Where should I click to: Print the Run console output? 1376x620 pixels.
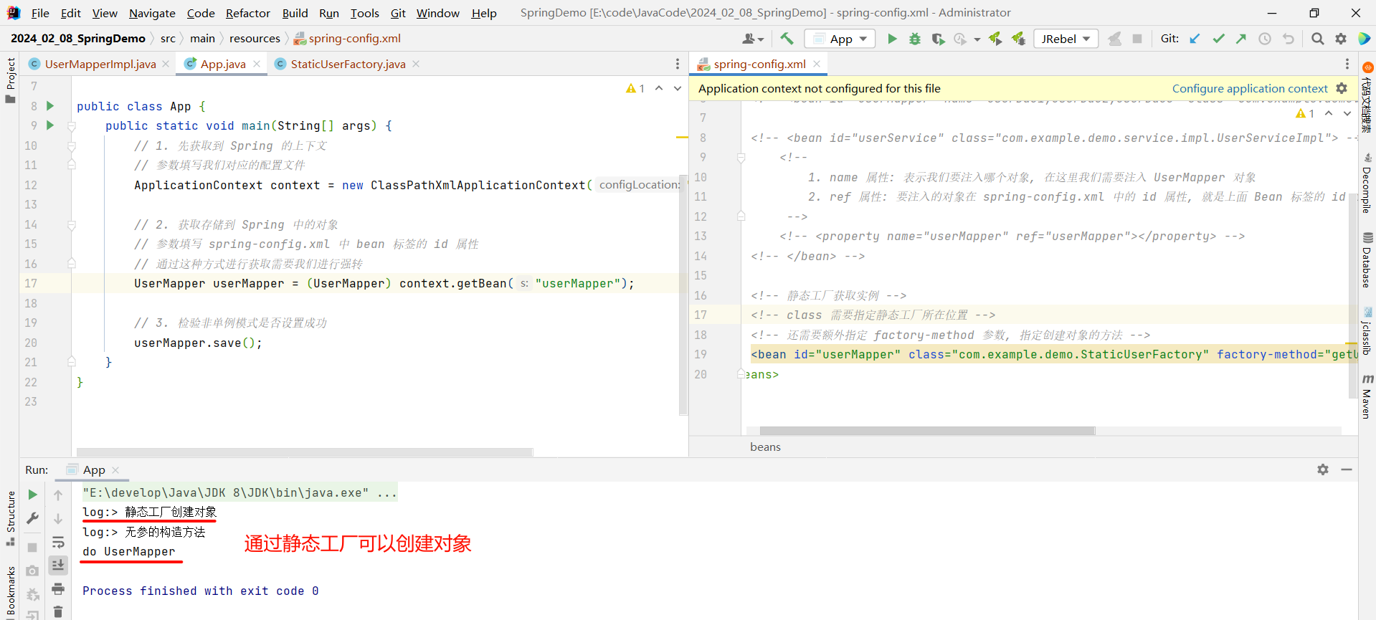[x=58, y=589]
